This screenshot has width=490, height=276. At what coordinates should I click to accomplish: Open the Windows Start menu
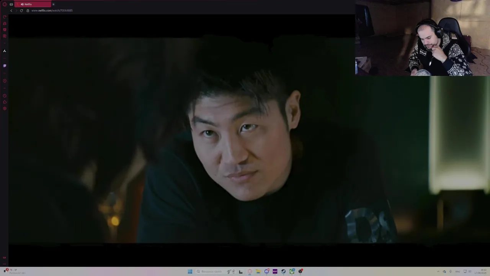click(x=190, y=271)
